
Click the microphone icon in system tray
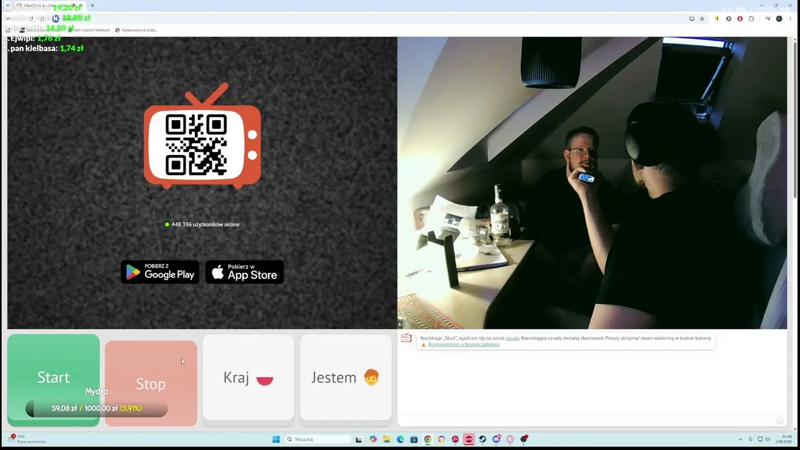pos(751,439)
